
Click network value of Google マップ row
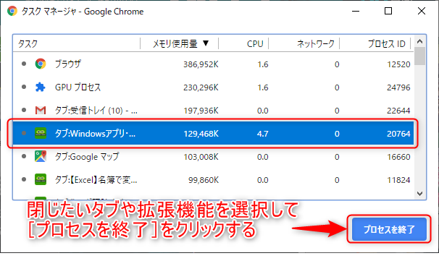tap(337, 157)
